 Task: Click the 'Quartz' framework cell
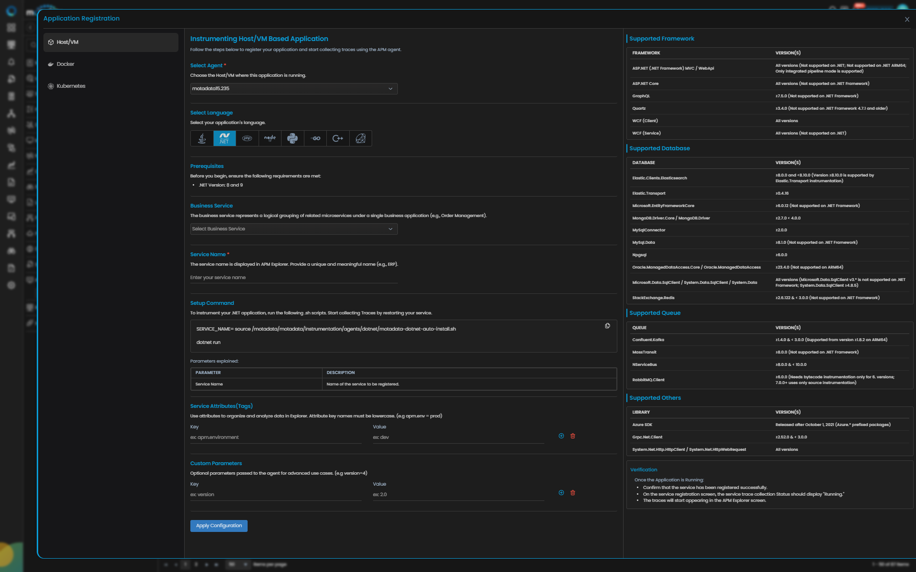coord(639,108)
